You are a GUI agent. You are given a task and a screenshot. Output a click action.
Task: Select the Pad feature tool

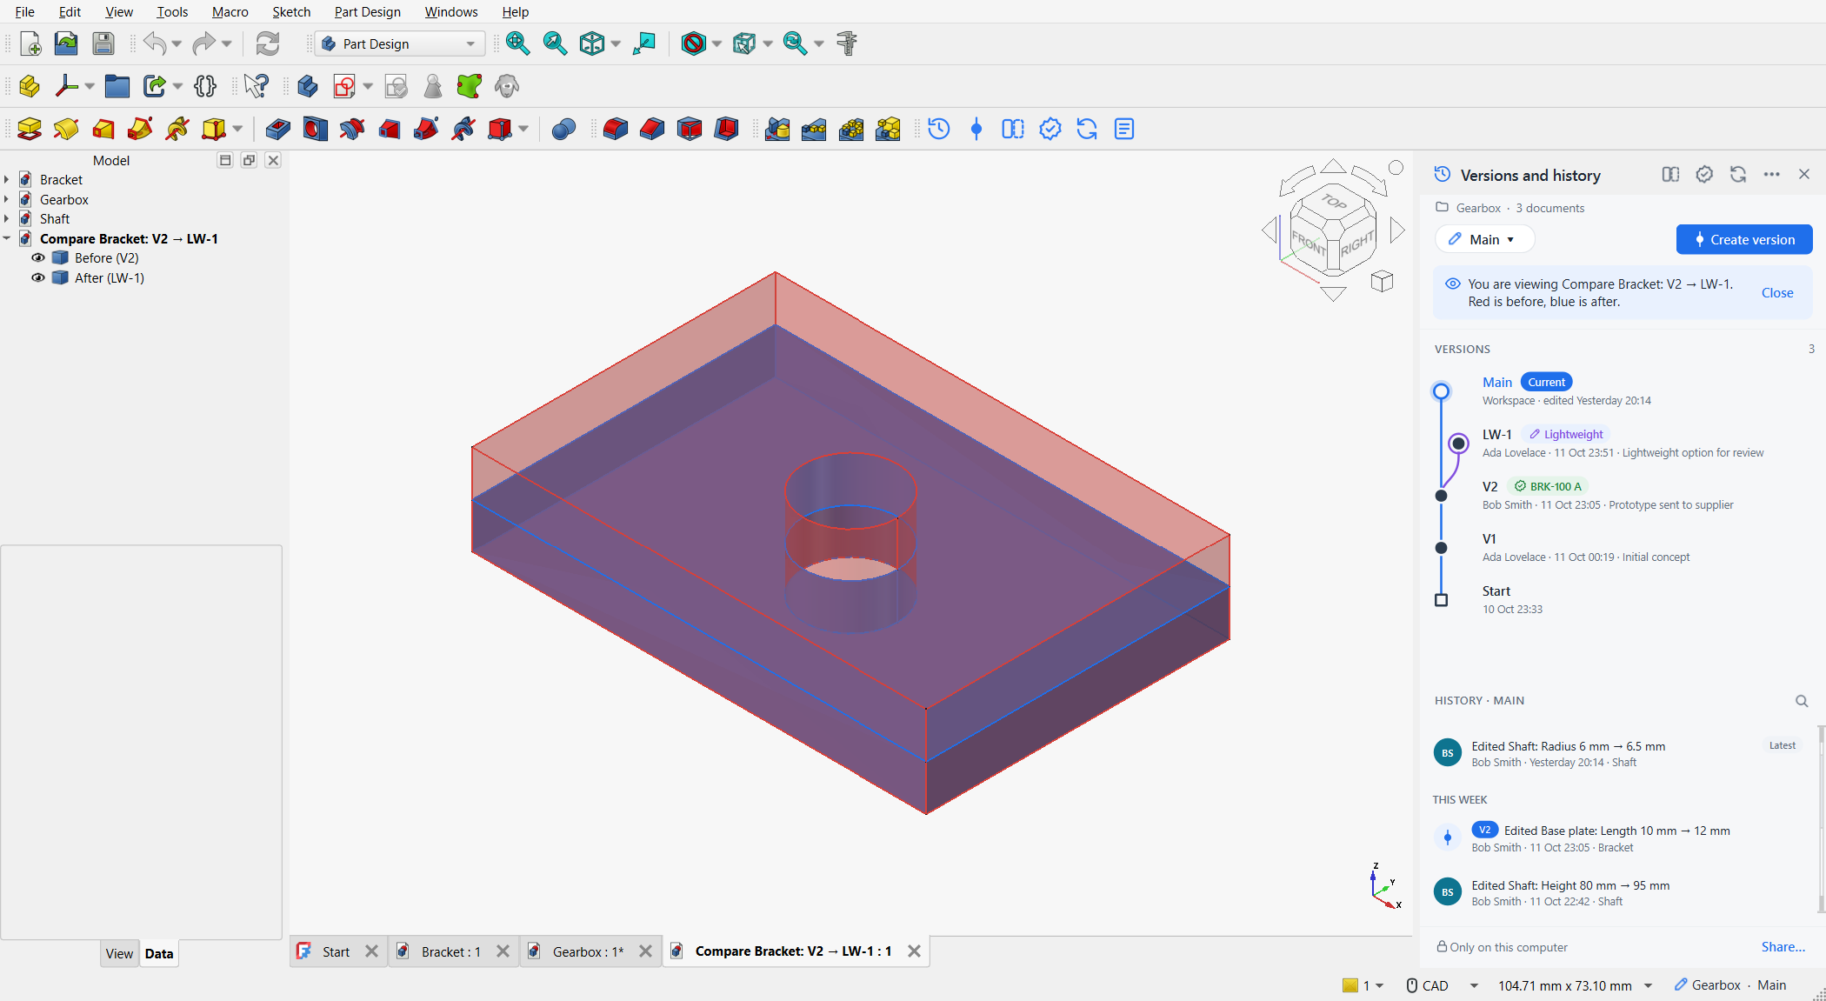[x=30, y=129]
